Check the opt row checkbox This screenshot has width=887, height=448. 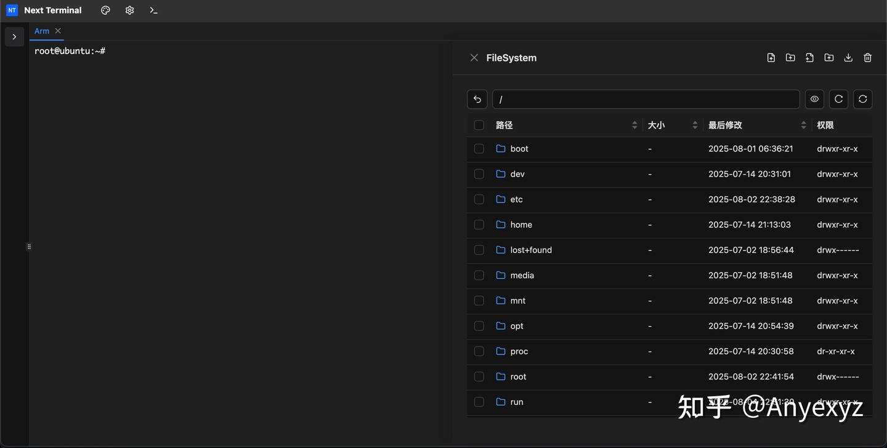pyautogui.click(x=479, y=326)
